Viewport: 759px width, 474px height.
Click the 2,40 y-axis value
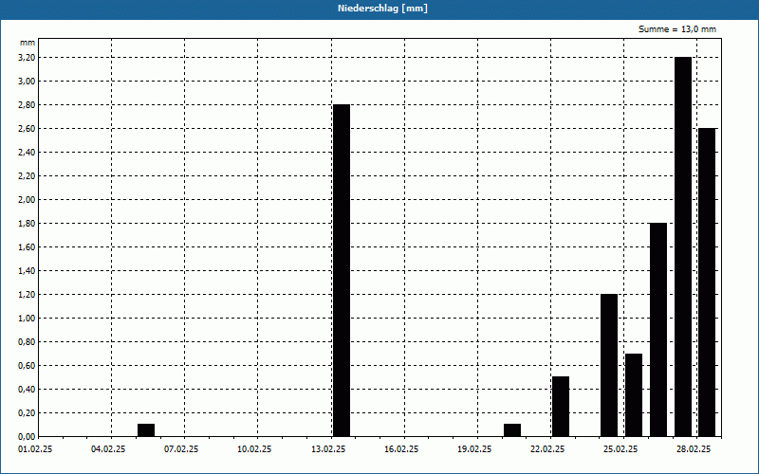pyautogui.click(x=27, y=153)
